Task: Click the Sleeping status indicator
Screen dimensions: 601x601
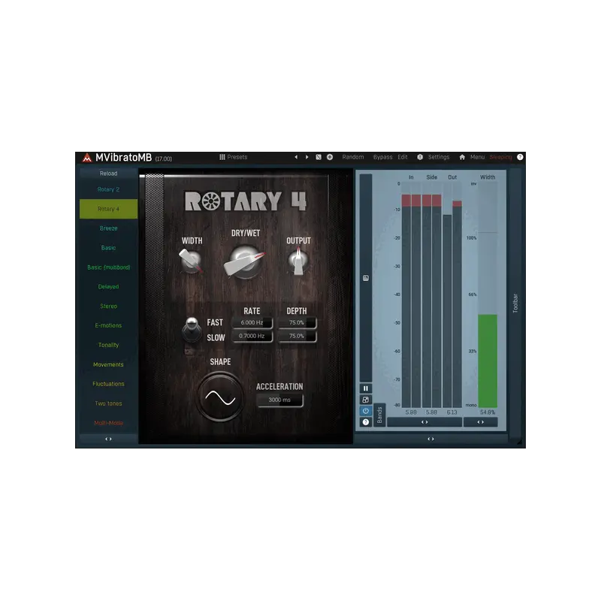Action: (x=500, y=157)
